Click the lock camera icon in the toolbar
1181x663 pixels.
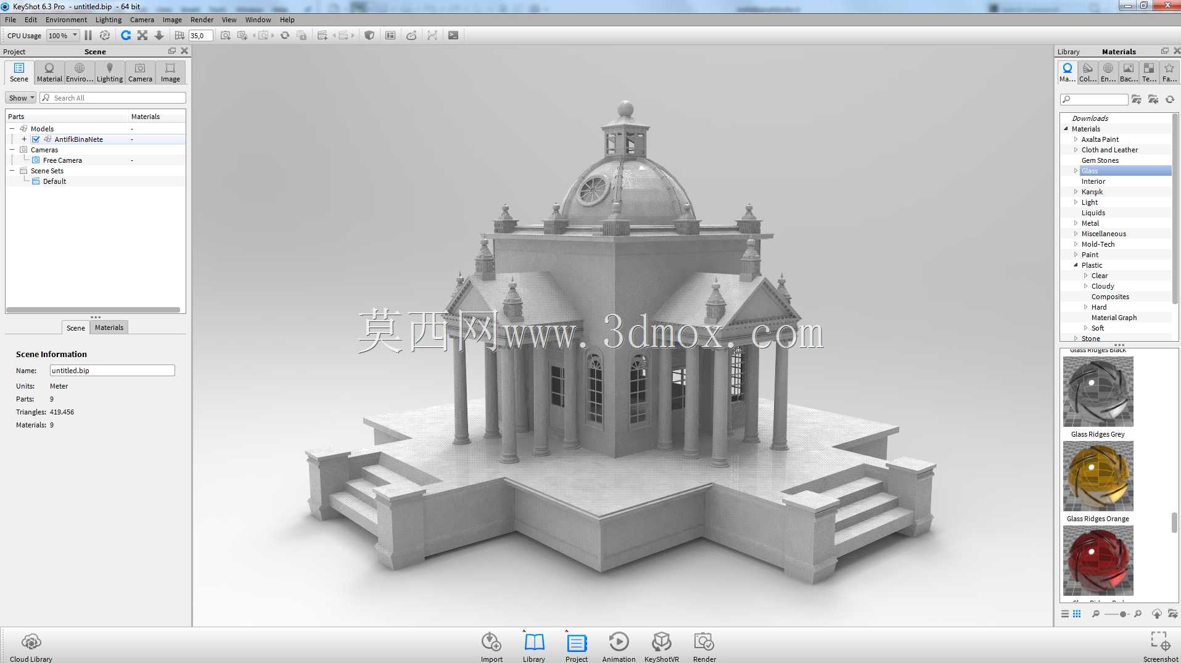[302, 36]
